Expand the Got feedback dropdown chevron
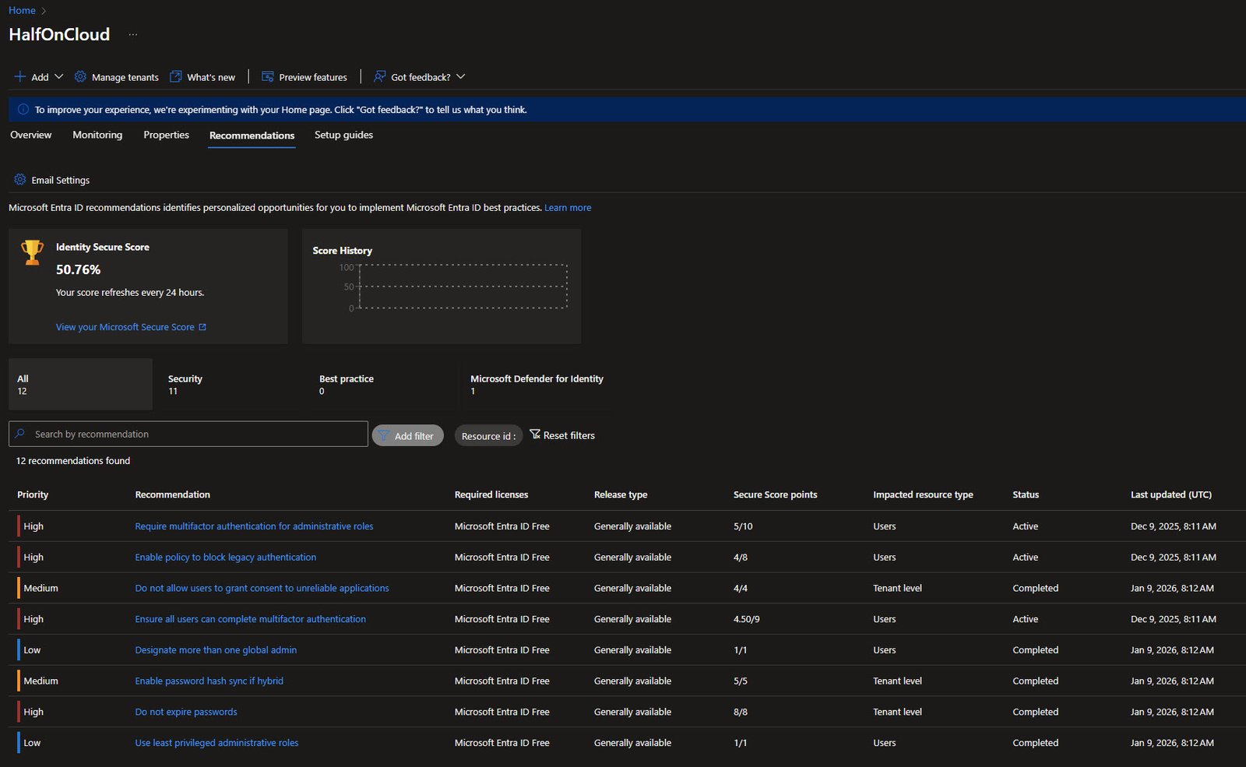 coord(461,76)
